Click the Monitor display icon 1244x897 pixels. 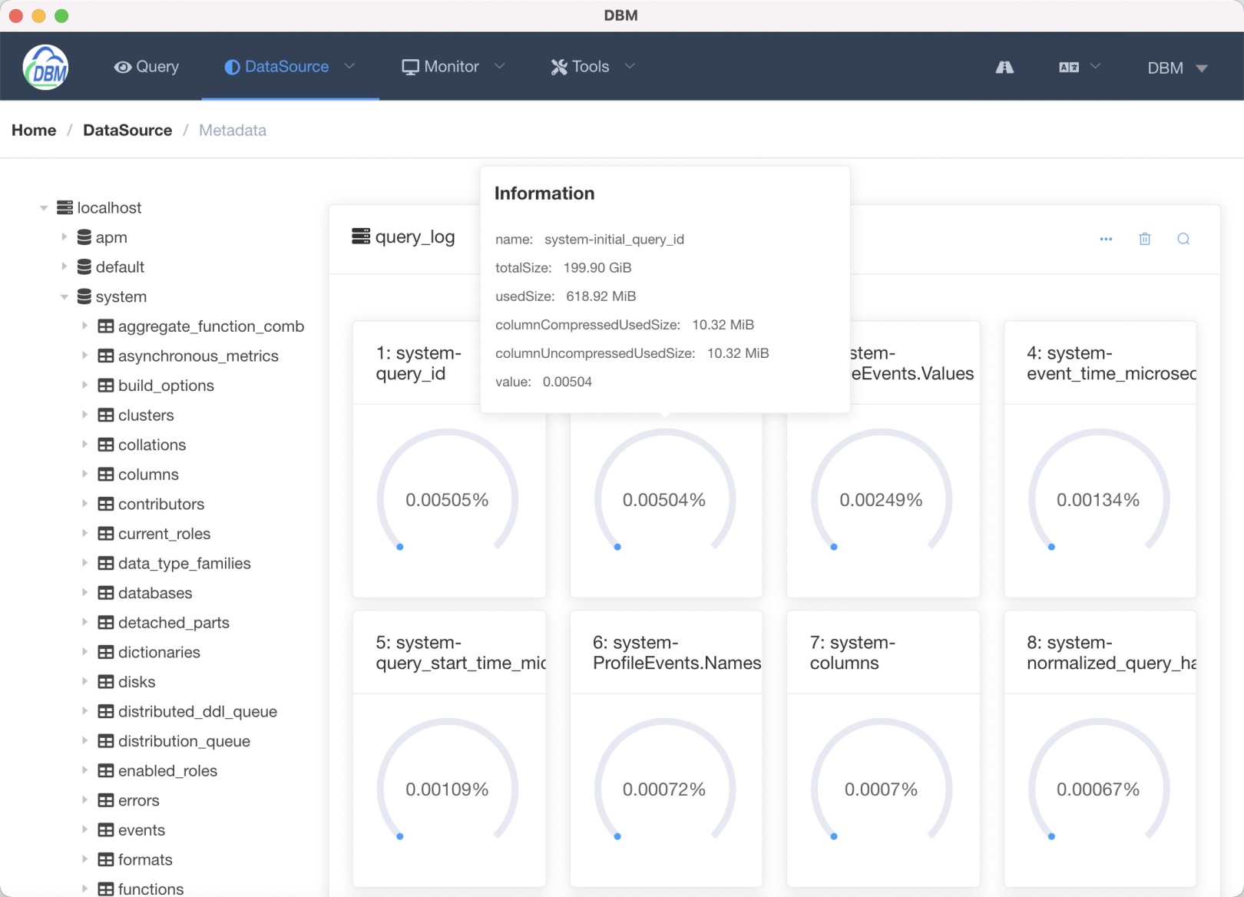point(411,66)
